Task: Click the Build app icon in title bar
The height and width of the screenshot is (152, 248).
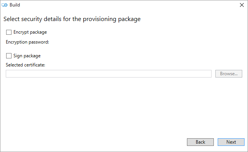Action: (5, 5)
